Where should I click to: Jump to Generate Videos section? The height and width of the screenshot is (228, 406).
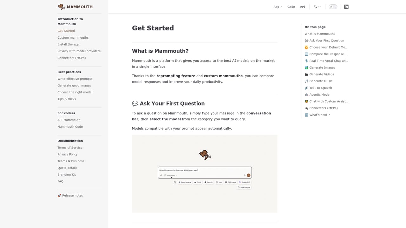point(319,74)
